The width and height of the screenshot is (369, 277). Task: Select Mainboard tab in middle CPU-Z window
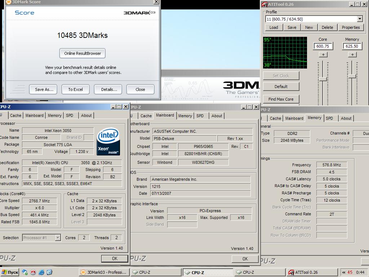[x=165, y=115]
